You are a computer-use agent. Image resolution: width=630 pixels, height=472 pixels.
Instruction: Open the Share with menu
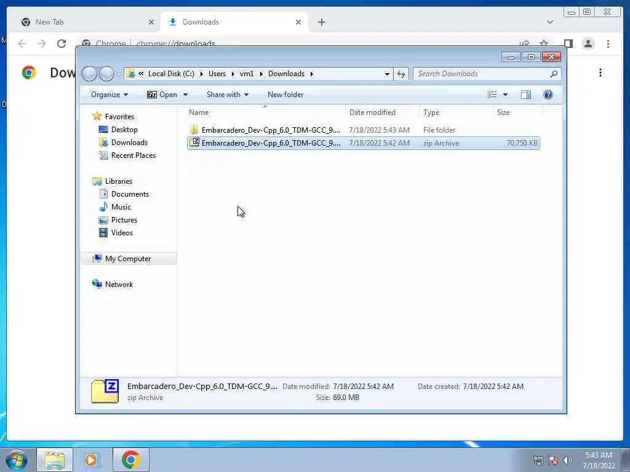point(228,94)
